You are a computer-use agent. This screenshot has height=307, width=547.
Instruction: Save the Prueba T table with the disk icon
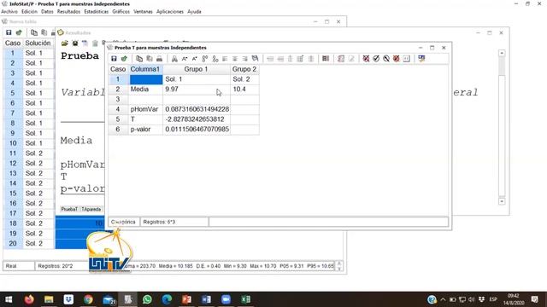[x=114, y=59]
